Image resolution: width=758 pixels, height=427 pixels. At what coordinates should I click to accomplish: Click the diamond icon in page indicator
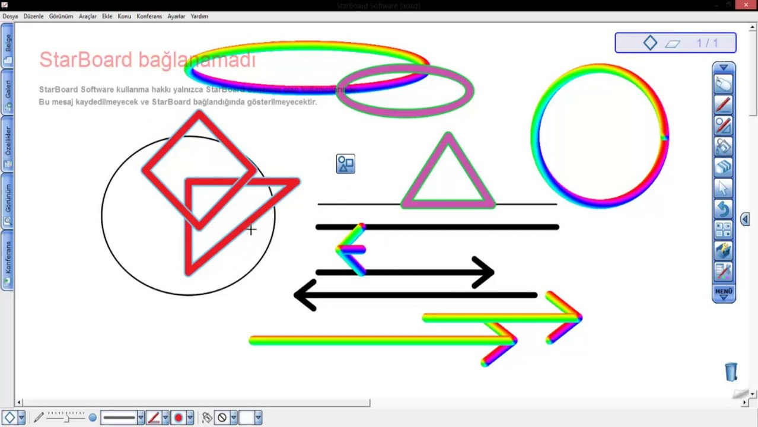point(650,43)
